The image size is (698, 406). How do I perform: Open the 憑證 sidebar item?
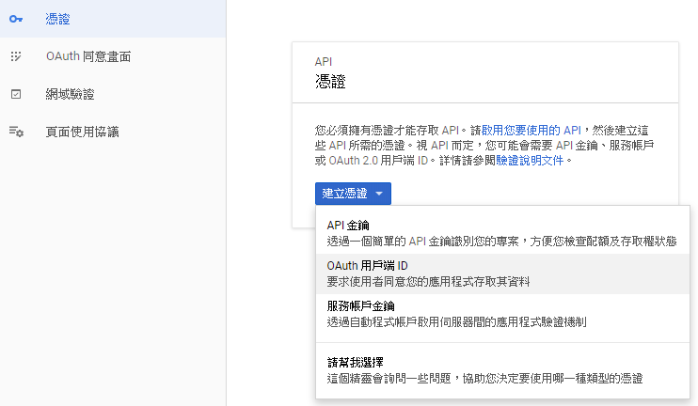(113, 19)
